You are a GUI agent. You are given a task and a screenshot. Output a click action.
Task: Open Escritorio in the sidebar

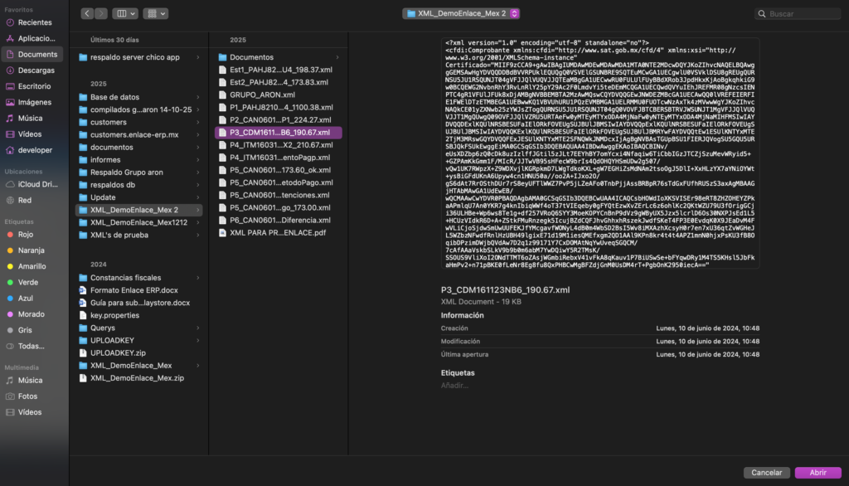(x=32, y=86)
